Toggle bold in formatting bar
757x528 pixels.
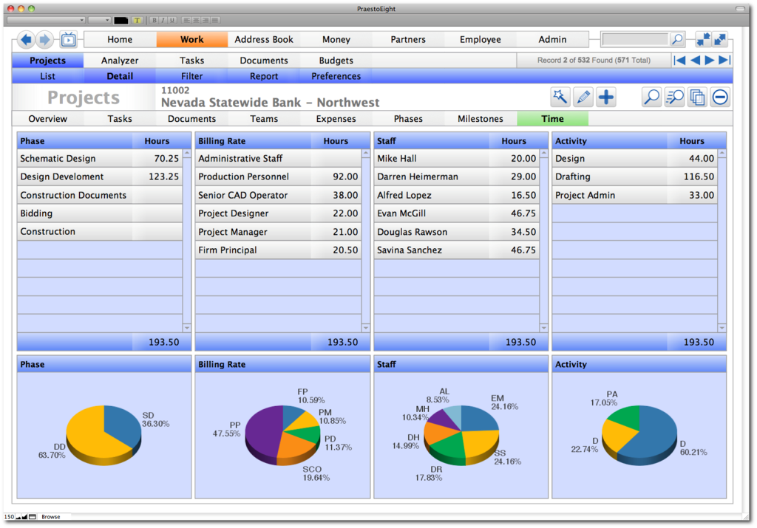click(x=154, y=20)
